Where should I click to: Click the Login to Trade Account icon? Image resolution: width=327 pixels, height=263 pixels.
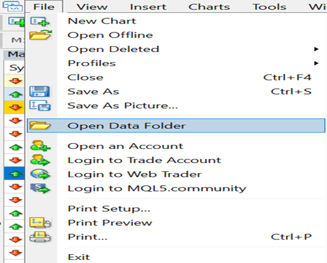coord(40,160)
